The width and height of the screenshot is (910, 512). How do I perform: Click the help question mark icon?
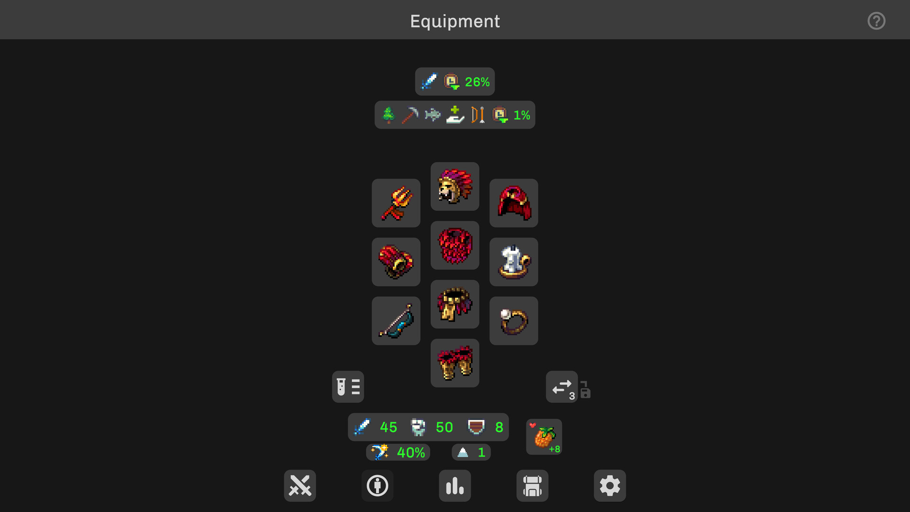(876, 21)
